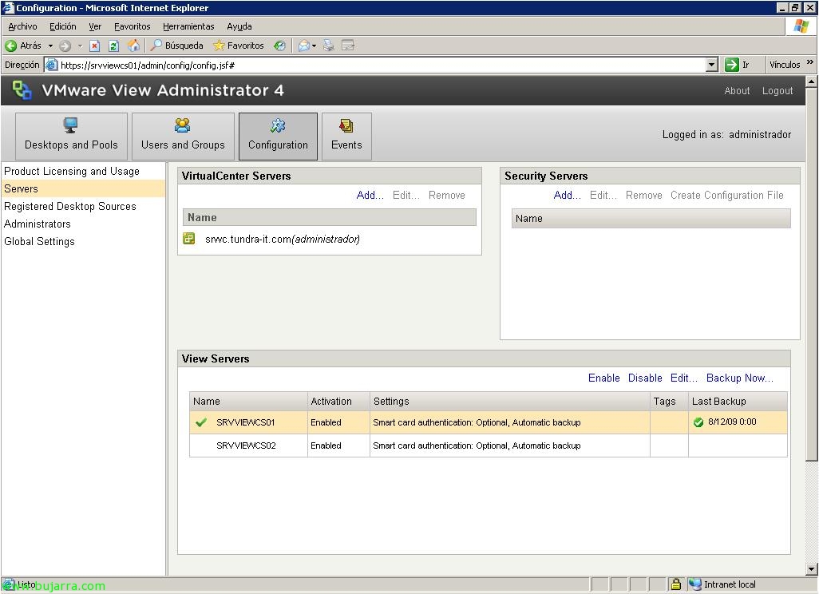Go to the Home page icon

[x=134, y=46]
